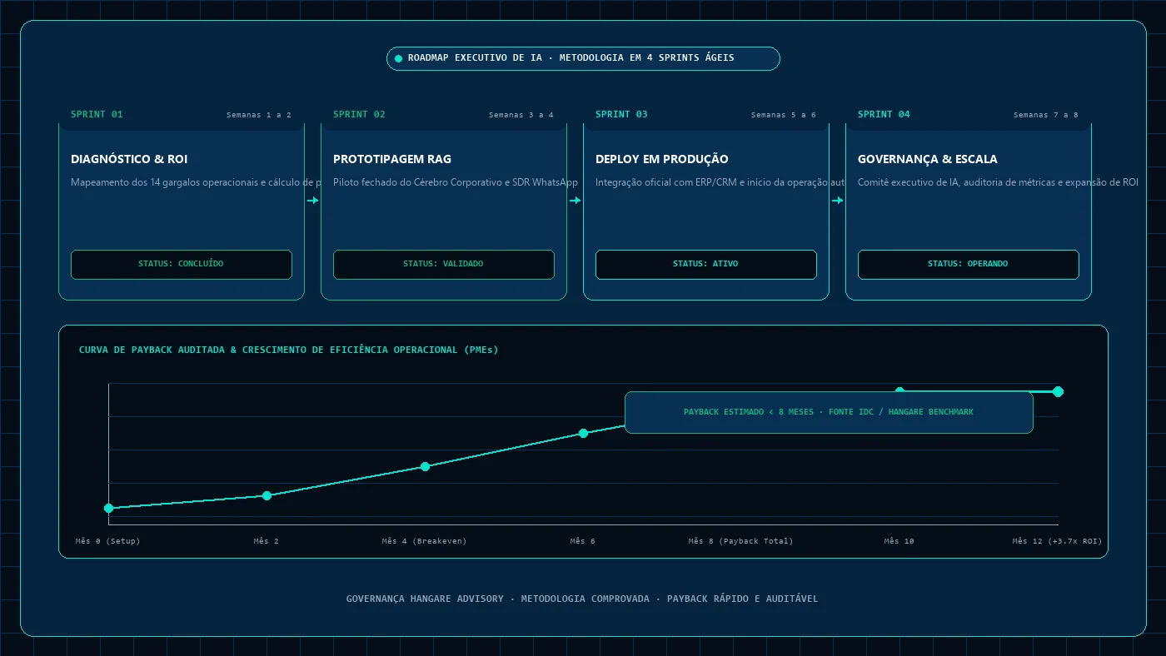The image size is (1166, 656).
Task: Click the Mapeamento dos 14 gargalos description
Action: (197, 181)
